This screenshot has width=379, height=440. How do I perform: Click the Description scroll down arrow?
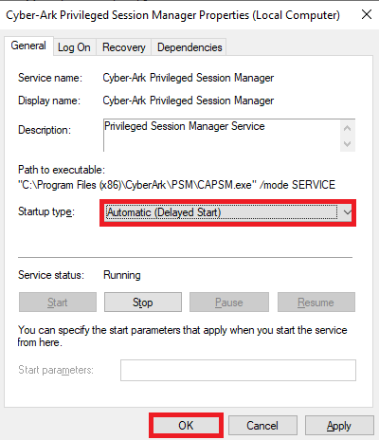pyautogui.click(x=348, y=144)
